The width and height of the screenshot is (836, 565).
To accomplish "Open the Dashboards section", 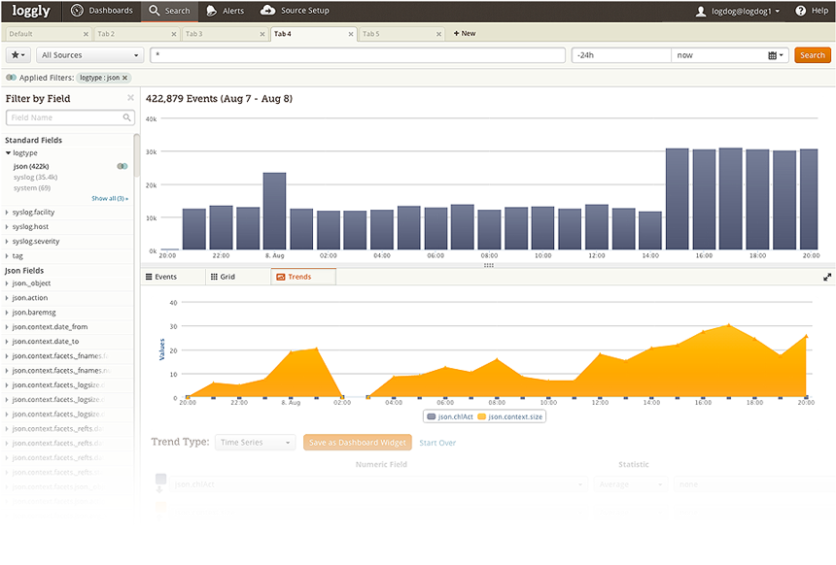I will pyautogui.click(x=102, y=11).
